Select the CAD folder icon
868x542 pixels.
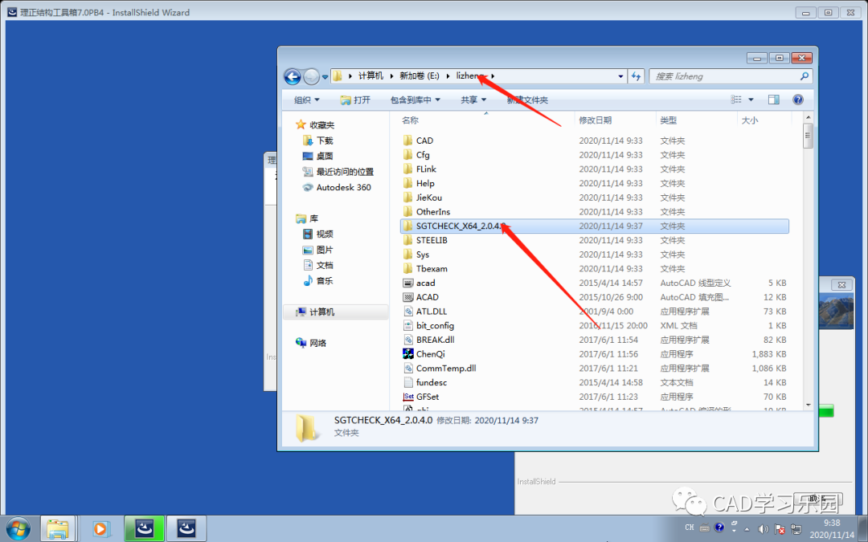coord(408,141)
